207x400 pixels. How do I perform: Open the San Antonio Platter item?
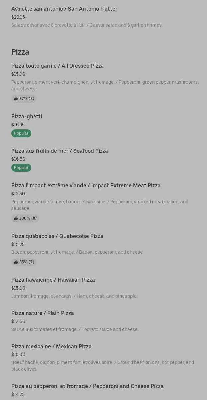click(64, 9)
